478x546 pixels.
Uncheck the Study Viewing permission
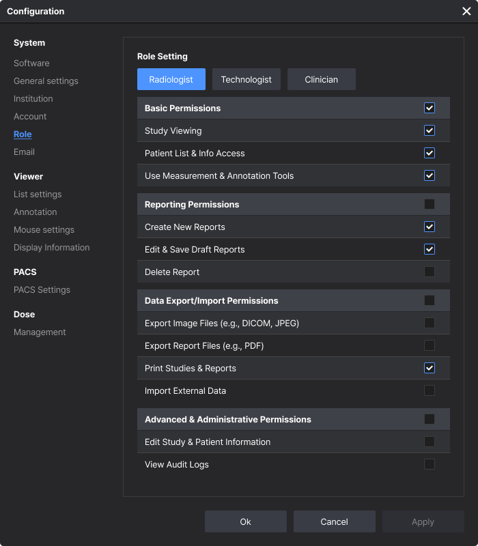430,130
